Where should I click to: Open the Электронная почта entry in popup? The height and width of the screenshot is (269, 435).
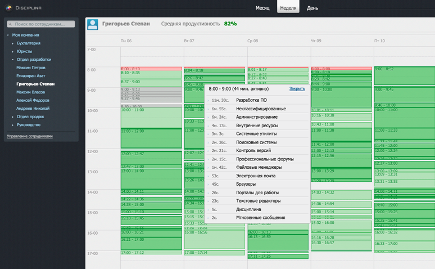[x=255, y=176]
